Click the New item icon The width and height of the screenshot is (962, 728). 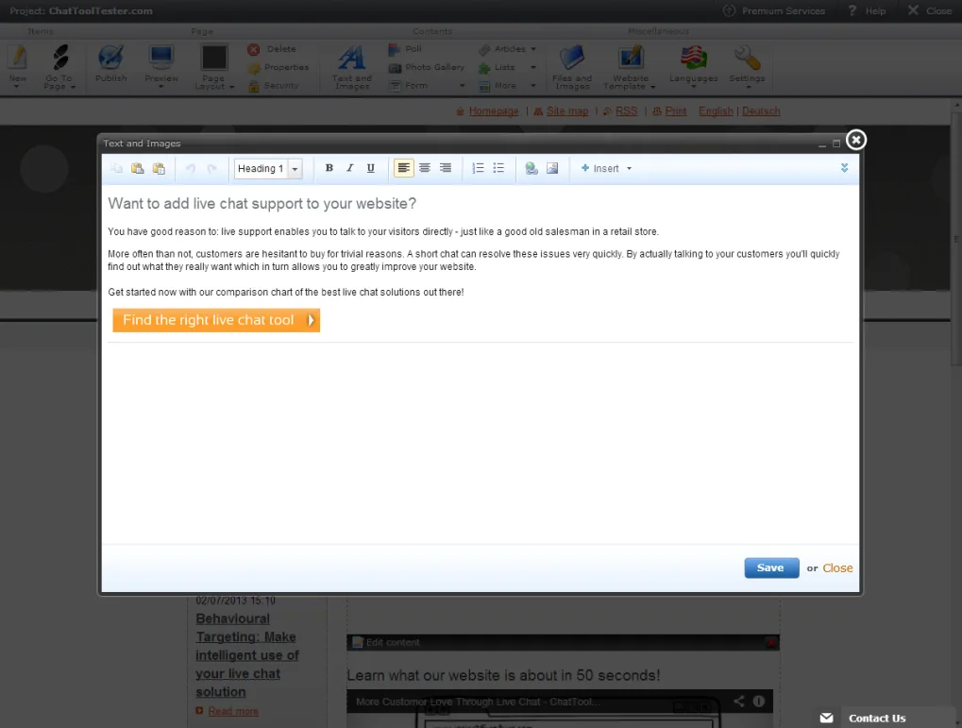coord(18,66)
